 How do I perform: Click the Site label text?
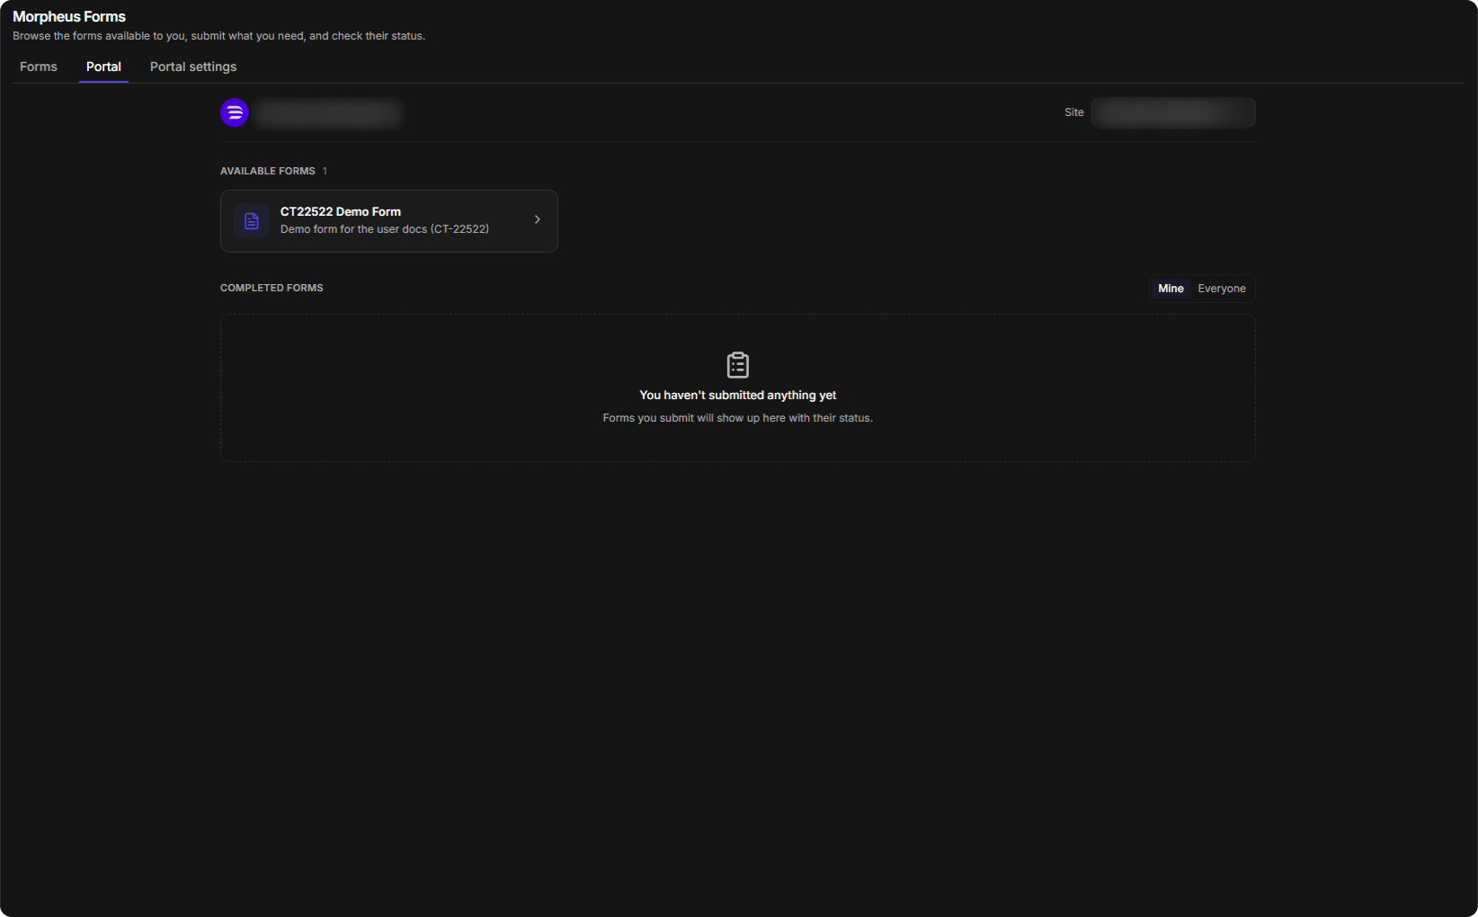(1074, 112)
